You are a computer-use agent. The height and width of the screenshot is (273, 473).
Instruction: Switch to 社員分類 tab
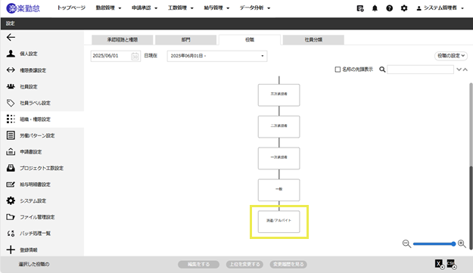coord(313,40)
